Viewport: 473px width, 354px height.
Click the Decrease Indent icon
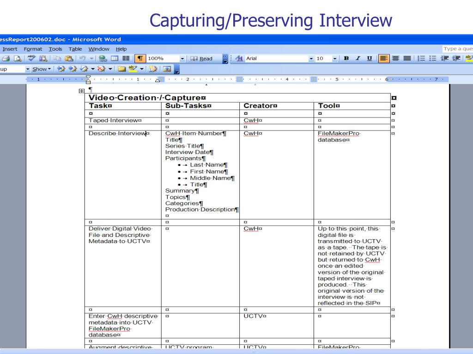(445, 59)
